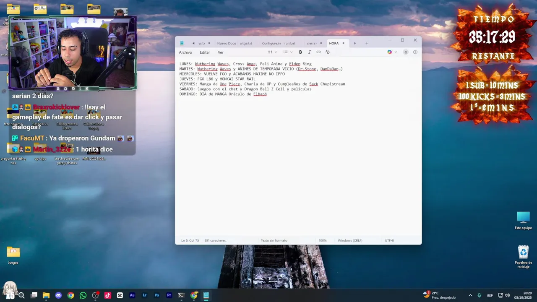This screenshot has height=302, width=537.
Task: Switch to the Nuevo Docu tab
Action: tap(227, 43)
